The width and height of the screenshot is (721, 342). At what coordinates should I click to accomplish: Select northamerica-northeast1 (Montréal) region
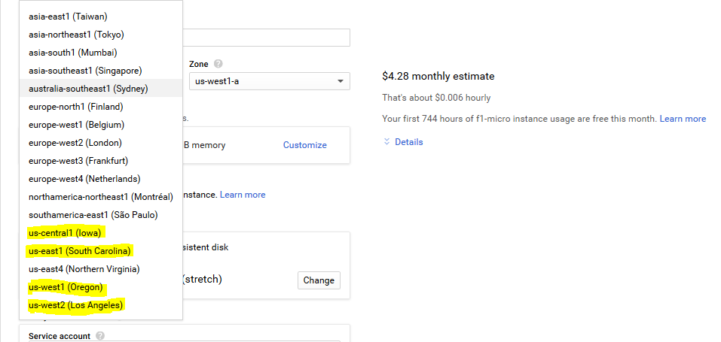coord(100,197)
